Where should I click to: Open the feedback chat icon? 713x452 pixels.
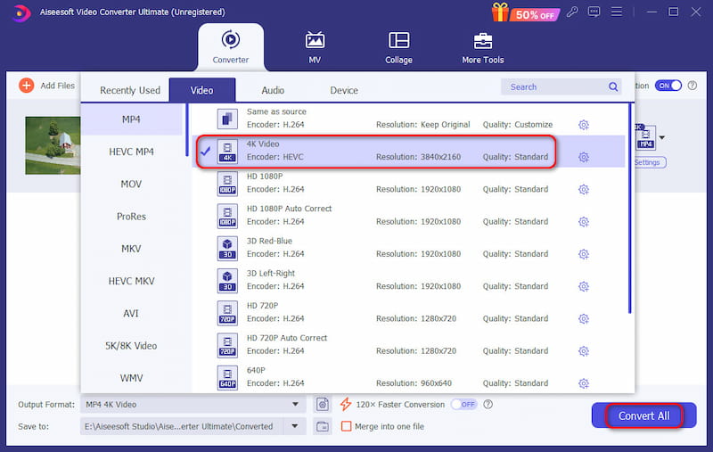594,12
